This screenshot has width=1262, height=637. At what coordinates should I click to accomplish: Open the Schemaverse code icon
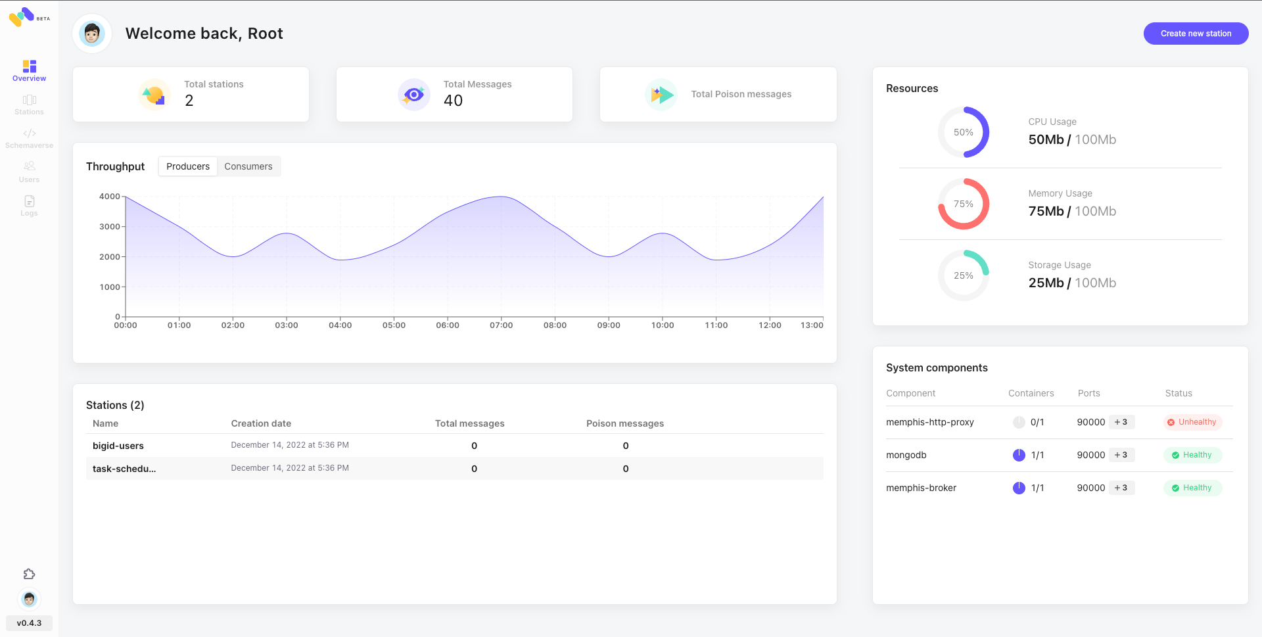coord(29,133)
